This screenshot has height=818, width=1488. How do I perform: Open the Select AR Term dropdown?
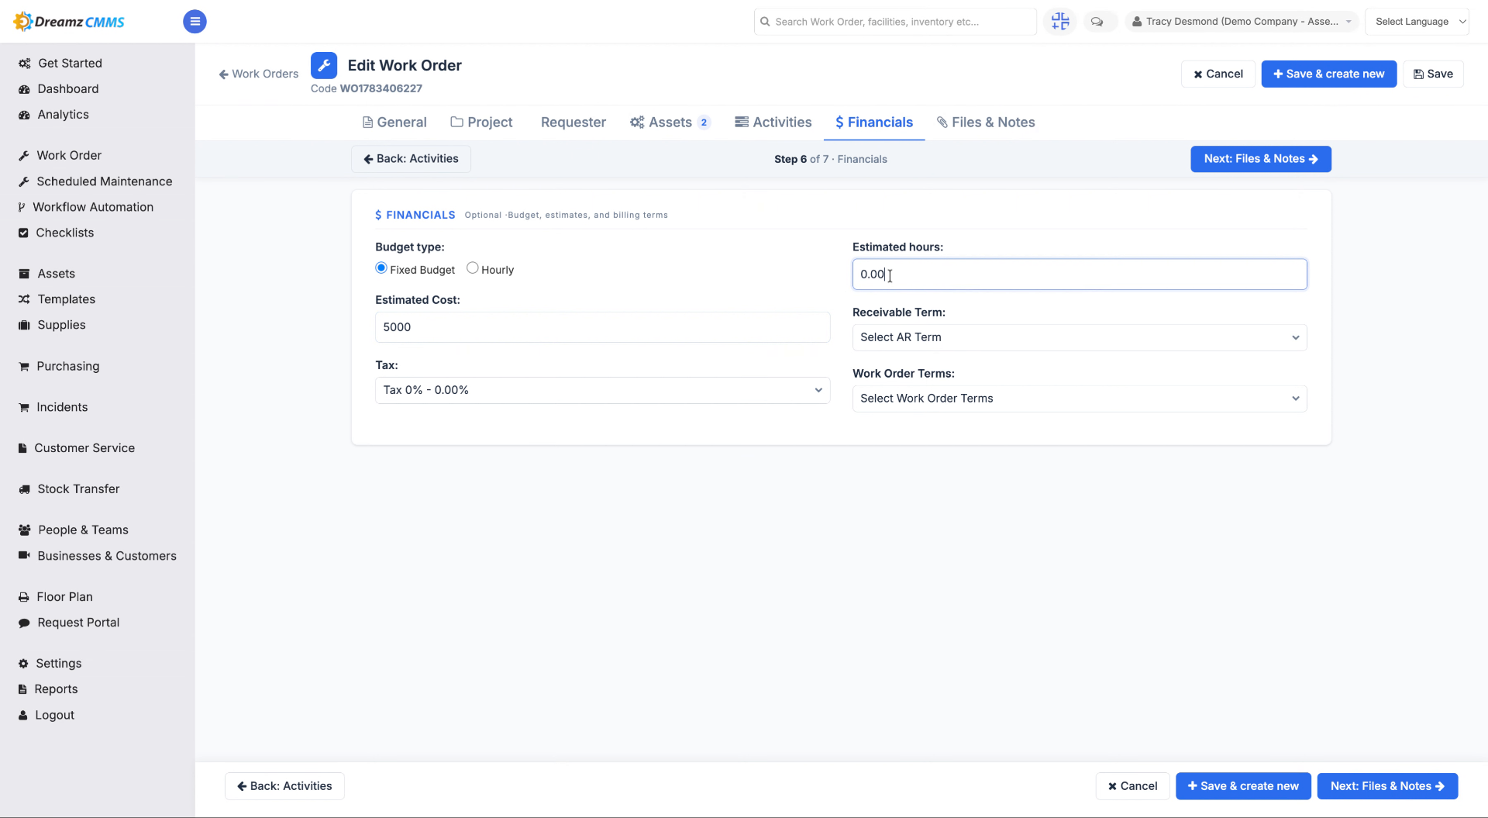(1080, 337)
